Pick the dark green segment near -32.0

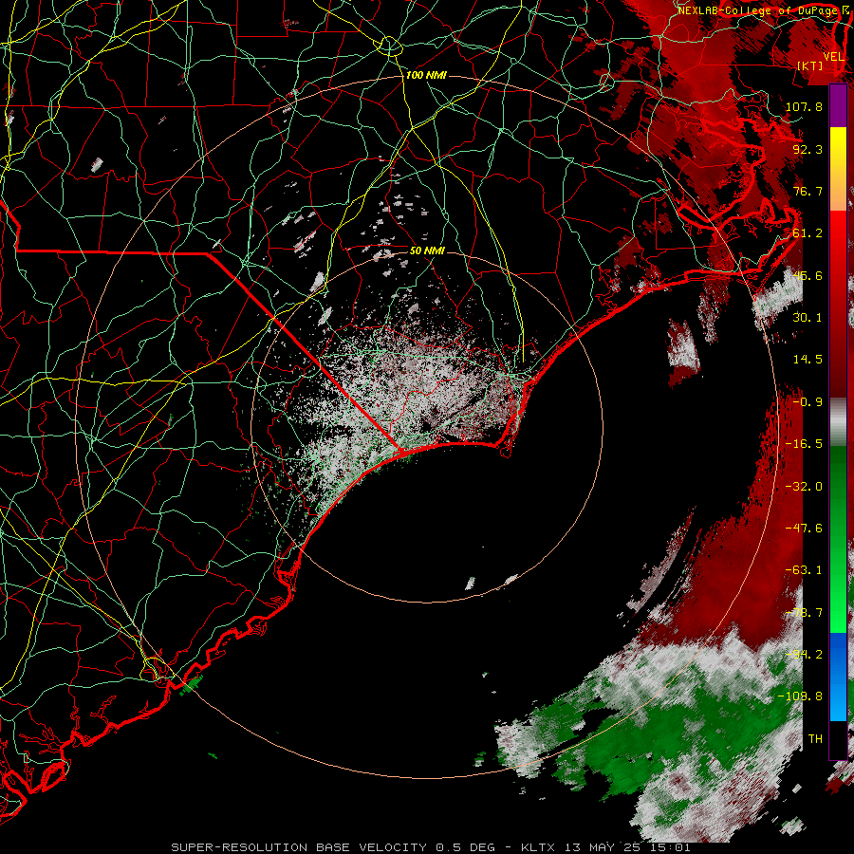point(838,485)
